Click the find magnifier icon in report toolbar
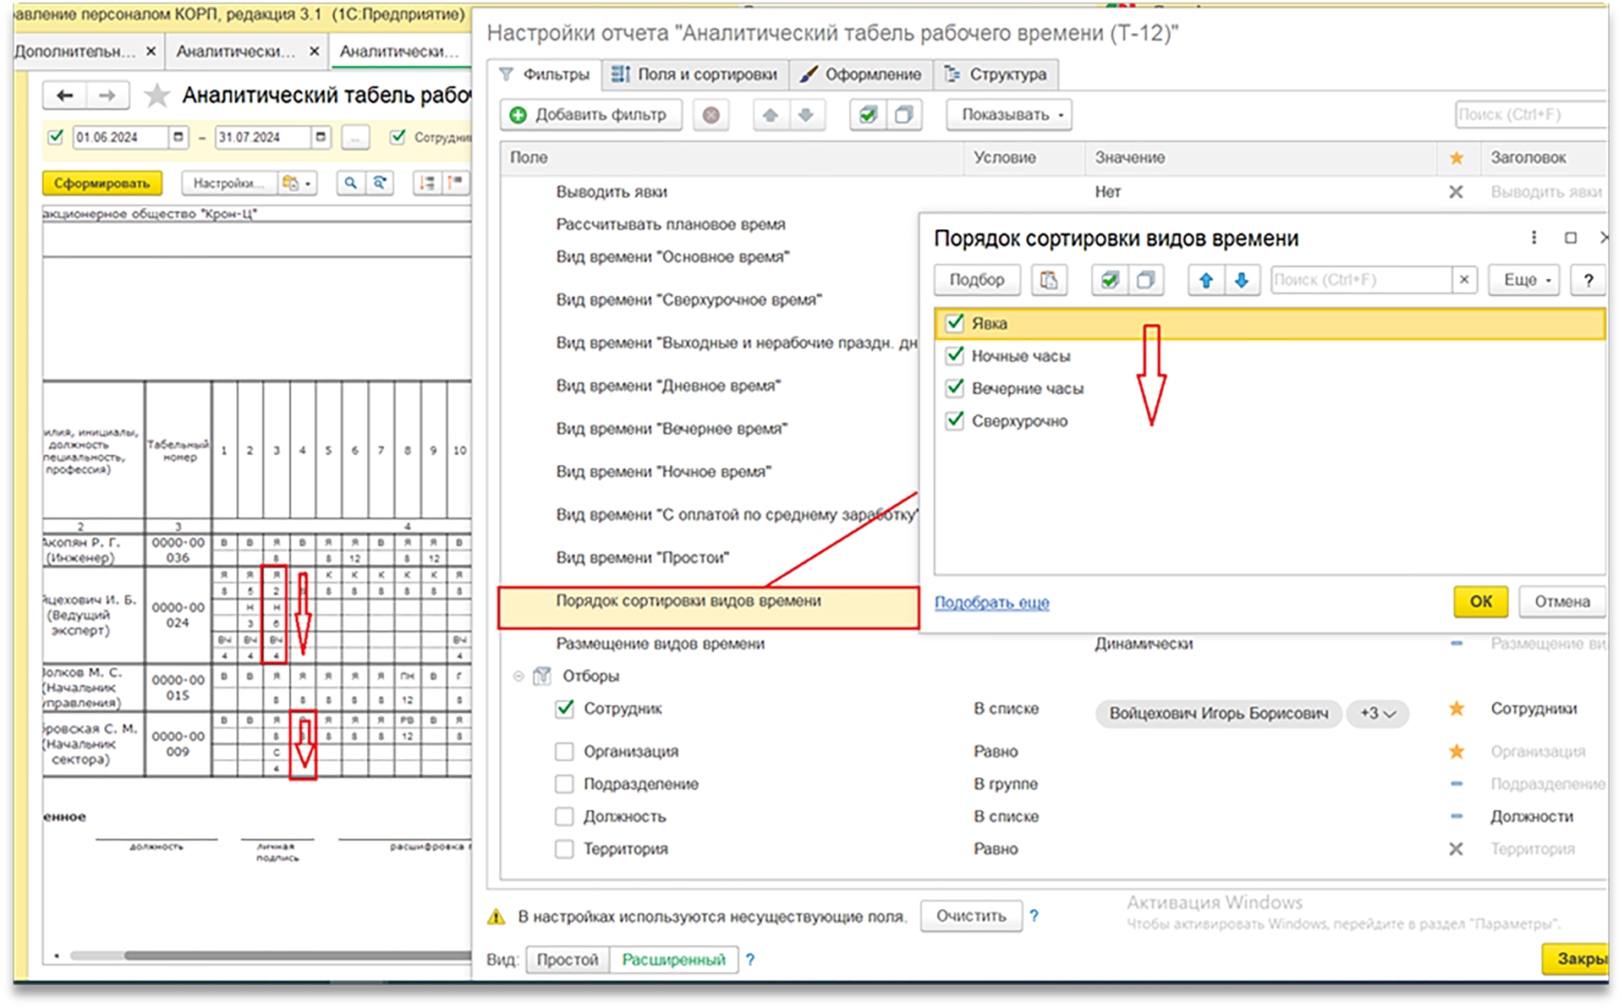1624x1008 pixels. tap(350, 183)
